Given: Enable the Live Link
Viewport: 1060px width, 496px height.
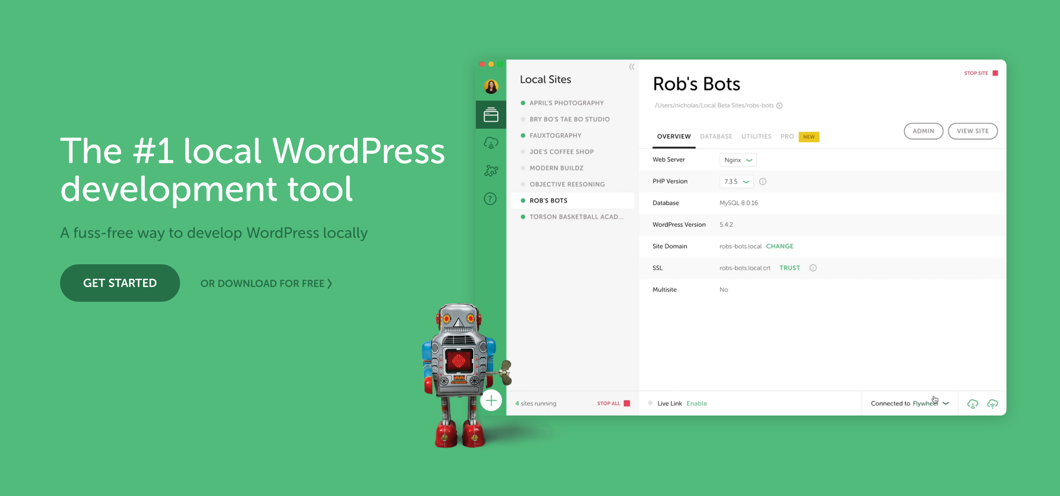Looking at the screenshot, I should 697,404.
